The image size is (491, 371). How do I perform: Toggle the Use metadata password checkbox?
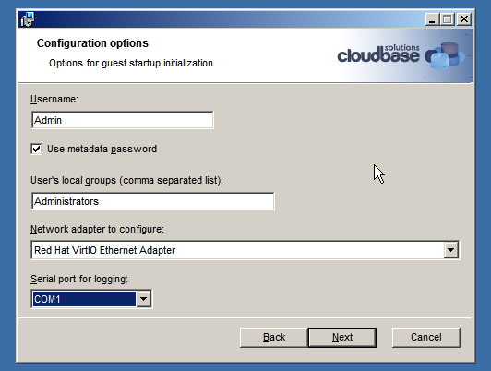(x=36, y=149)
